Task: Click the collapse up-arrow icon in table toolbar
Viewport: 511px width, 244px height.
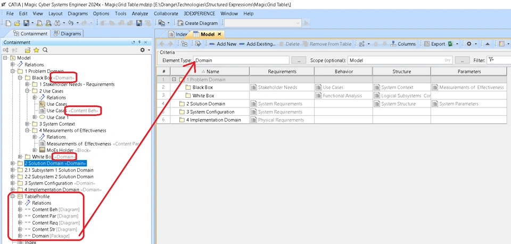Action: [x=487, y=44]
